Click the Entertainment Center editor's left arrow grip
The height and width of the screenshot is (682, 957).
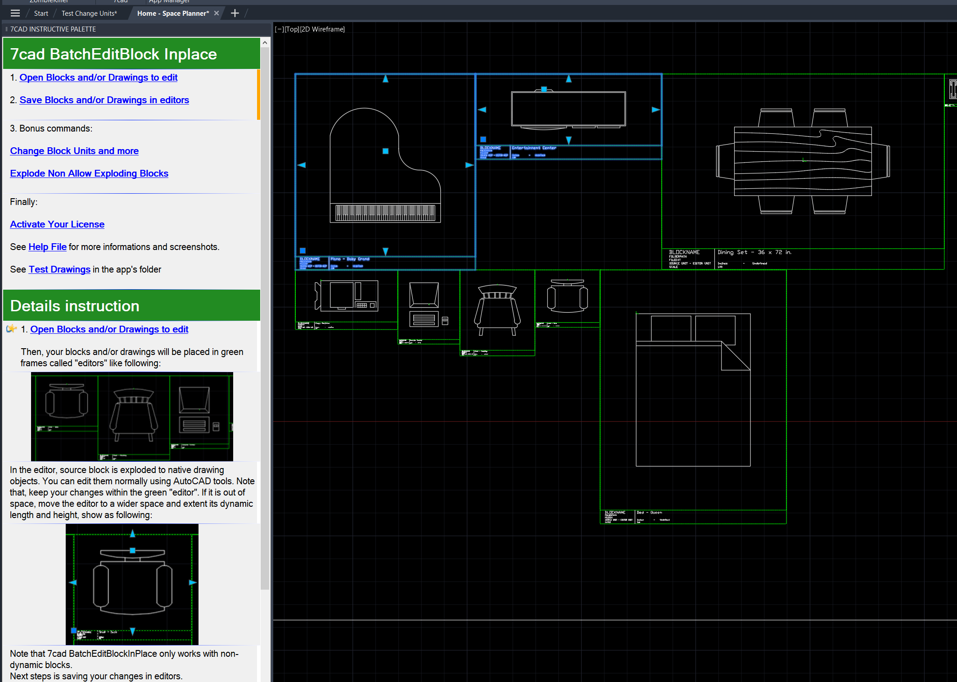pyautogui.click(x=482, y=109)
